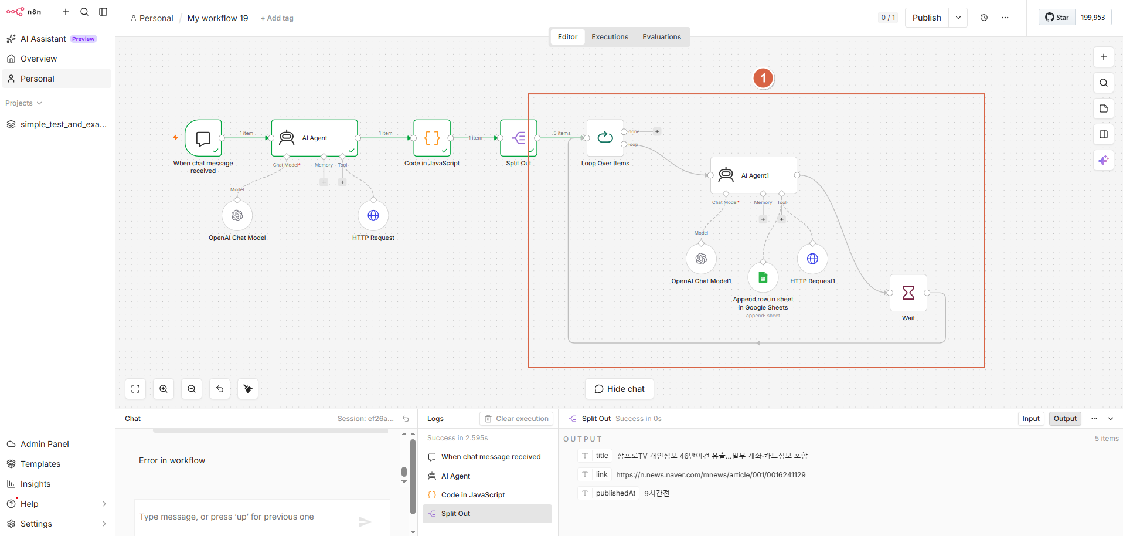Expand the Settings submenu
Viewport: 1123px width, 536px height.
(104, 524)
